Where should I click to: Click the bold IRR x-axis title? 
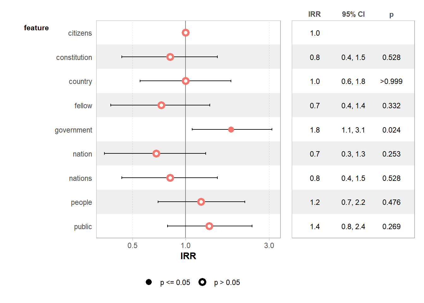pyautogui.click(x=188, y=256)
